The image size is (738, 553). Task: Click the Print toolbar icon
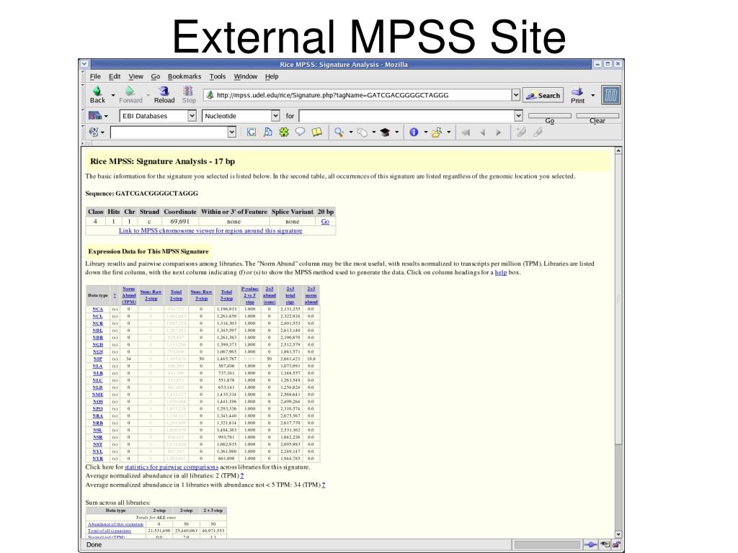click(x=577, y=91)
